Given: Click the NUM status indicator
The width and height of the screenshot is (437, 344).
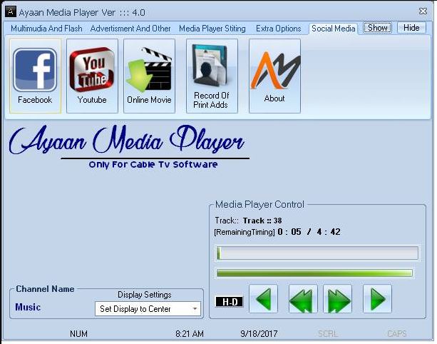Looking at the screenshot, I should coord(78,334).
